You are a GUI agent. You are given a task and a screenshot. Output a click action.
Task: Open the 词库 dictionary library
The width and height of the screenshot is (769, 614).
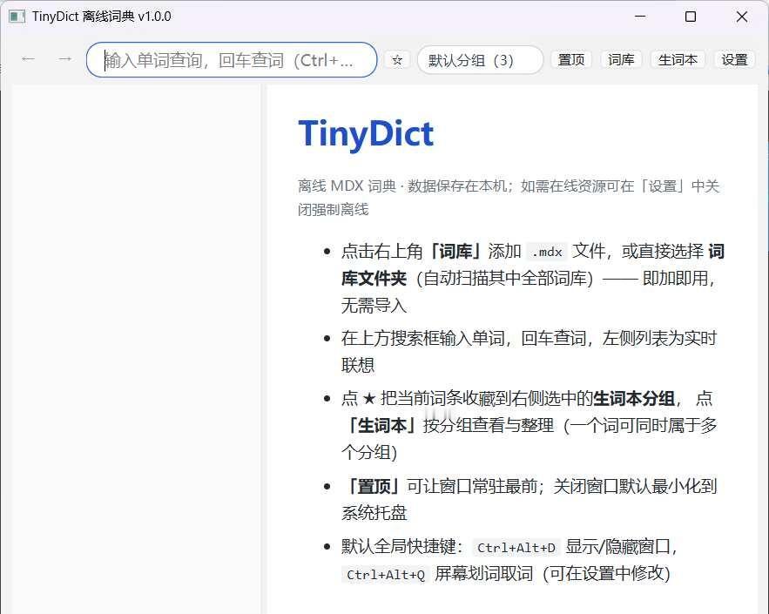click(621, 60)
